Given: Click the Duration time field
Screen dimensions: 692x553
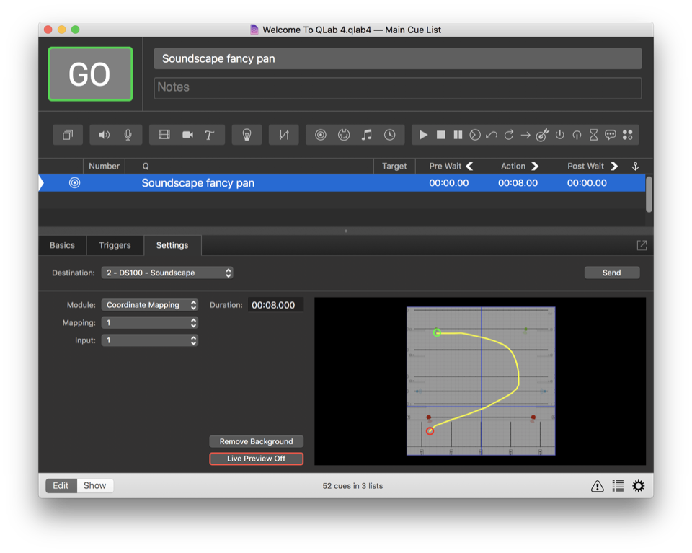Looking at the screenshot, I should (275, 305).
